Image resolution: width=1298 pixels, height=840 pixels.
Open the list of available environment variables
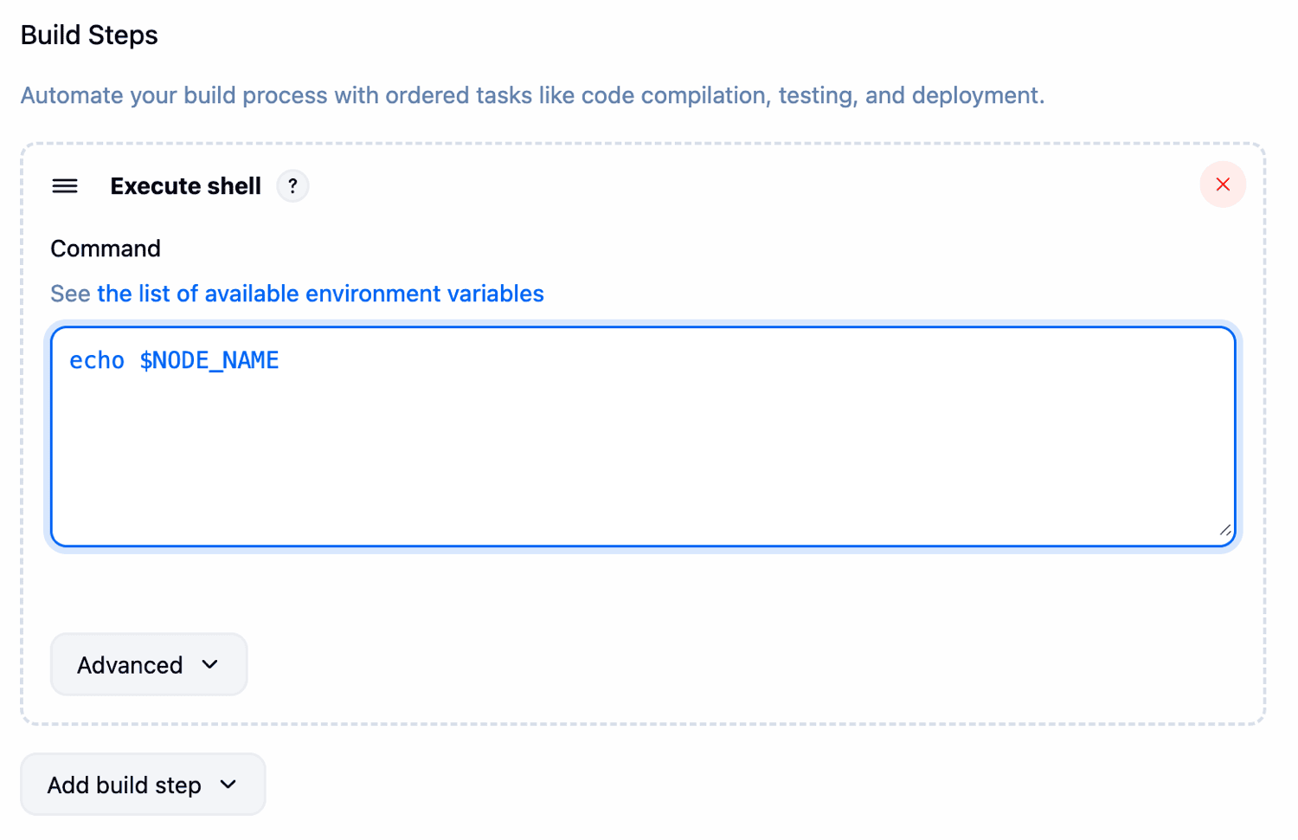(x=320, y=294)
